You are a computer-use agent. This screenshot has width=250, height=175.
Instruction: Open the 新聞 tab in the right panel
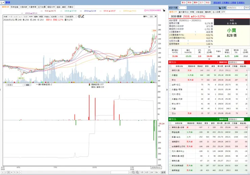[x=192, y=12]
